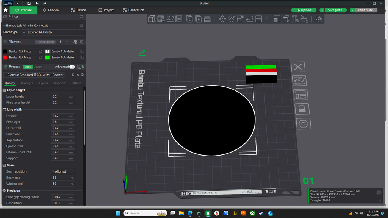Open the Plate type dropdown

click(53, 32)
